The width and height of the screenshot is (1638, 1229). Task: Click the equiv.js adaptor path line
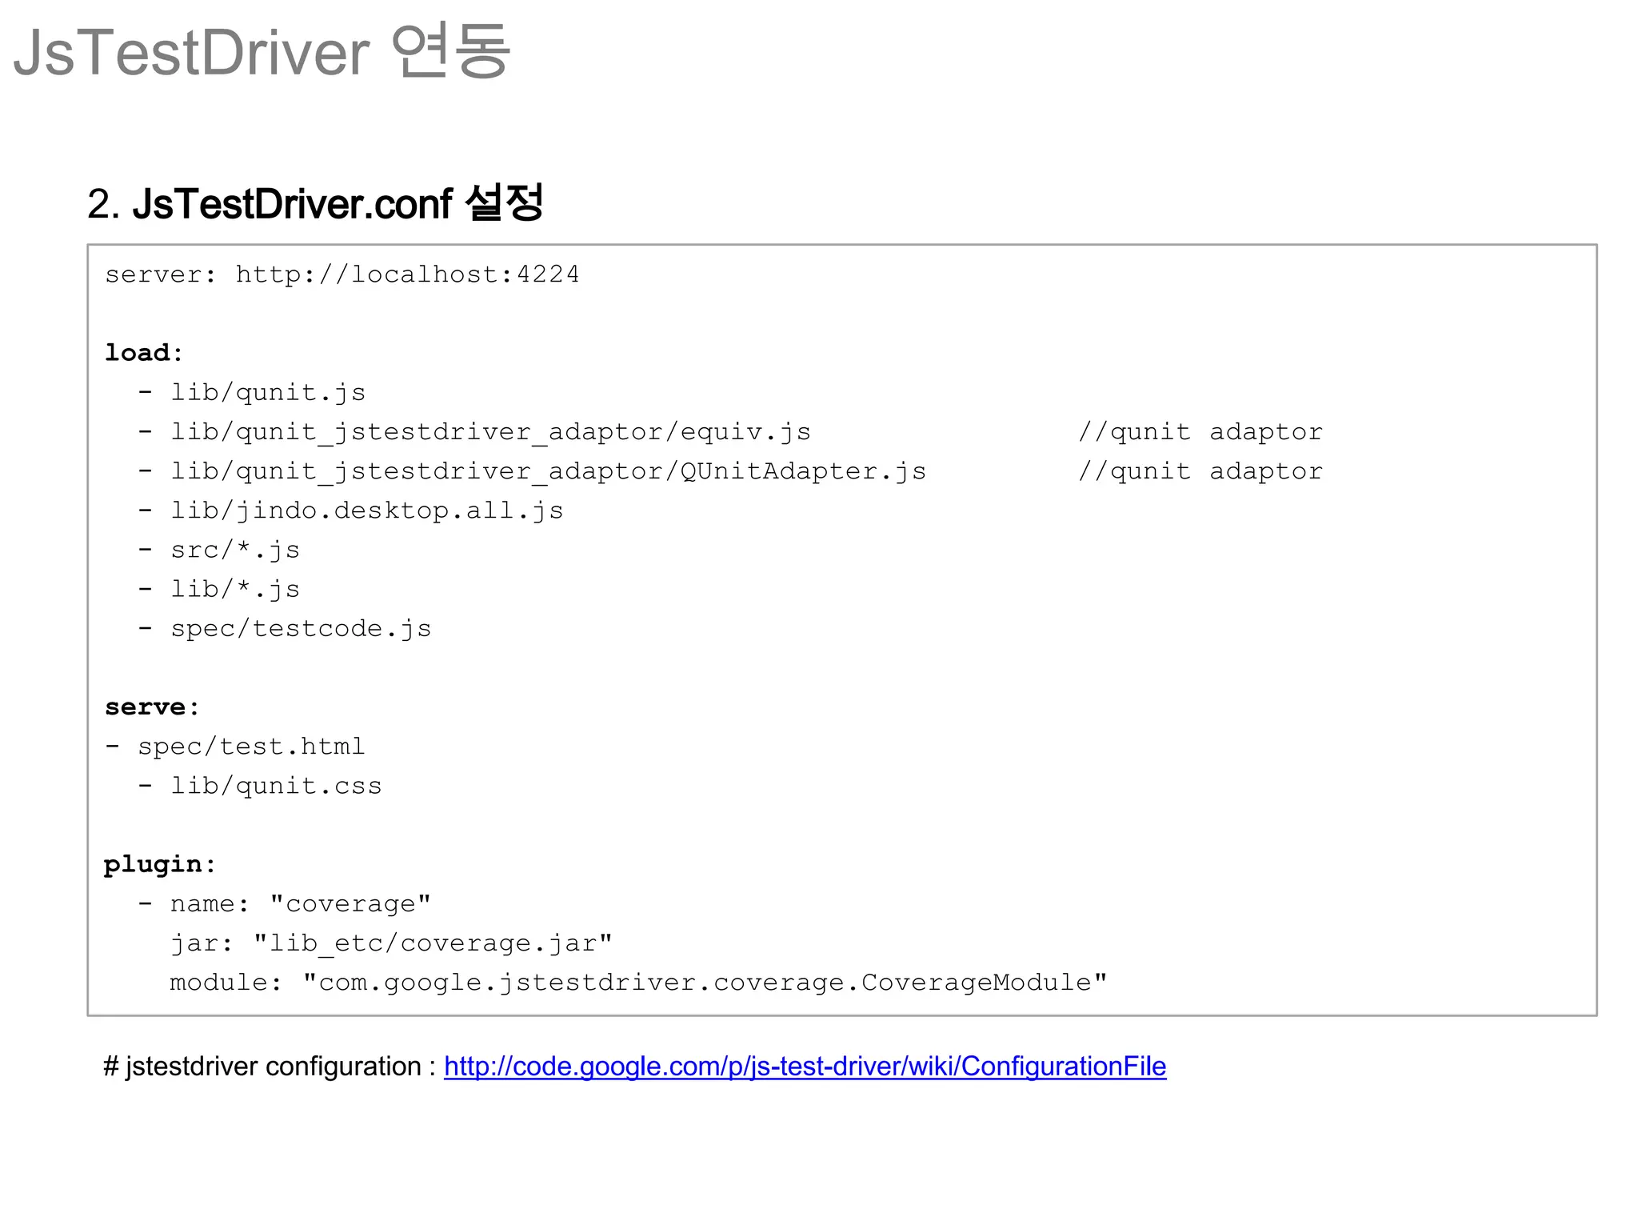coord(489,432)
